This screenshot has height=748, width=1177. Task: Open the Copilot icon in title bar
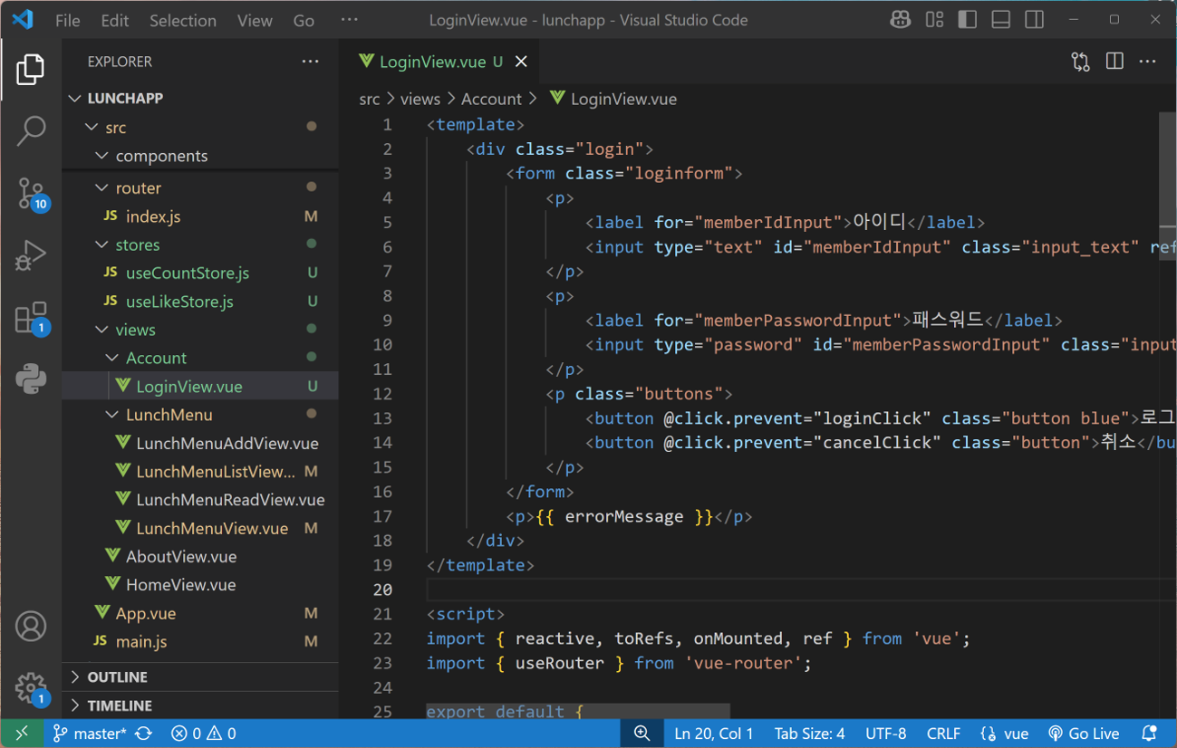(900, 20)
